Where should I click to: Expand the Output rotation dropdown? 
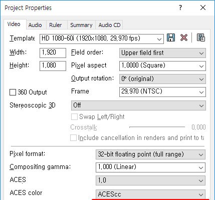tap(162, 79)
